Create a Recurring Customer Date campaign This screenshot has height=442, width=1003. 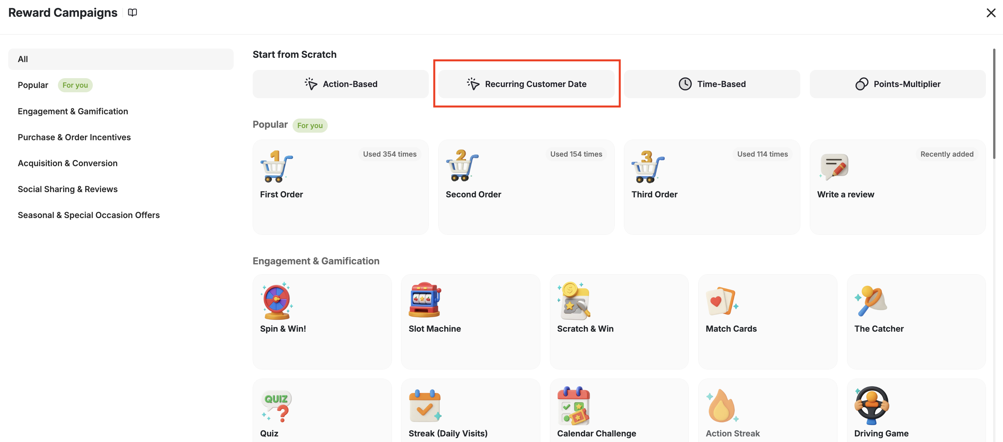pyautogui.click(x=526, y=84)
